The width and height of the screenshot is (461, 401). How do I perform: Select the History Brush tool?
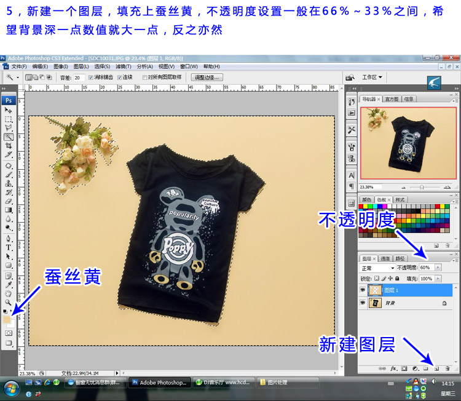point(8,193)
